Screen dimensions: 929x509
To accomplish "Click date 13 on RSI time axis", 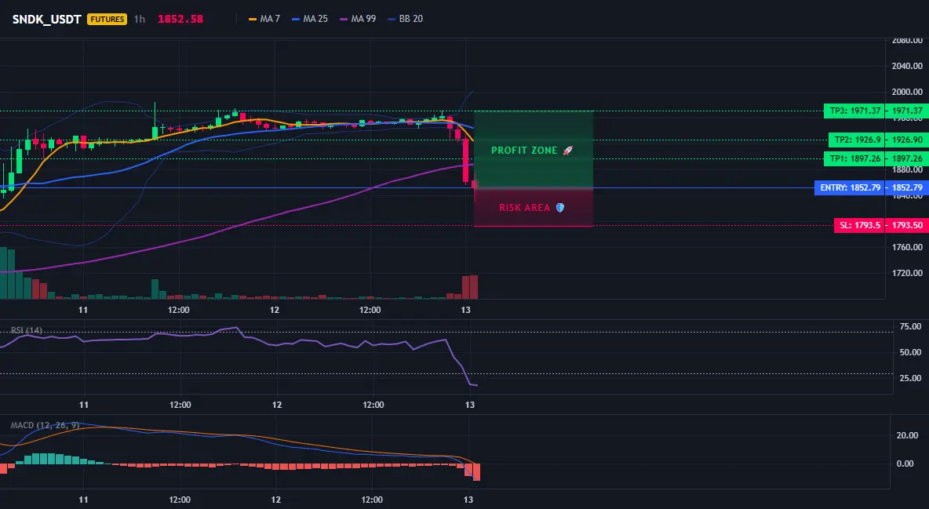I will pos(470,405).
